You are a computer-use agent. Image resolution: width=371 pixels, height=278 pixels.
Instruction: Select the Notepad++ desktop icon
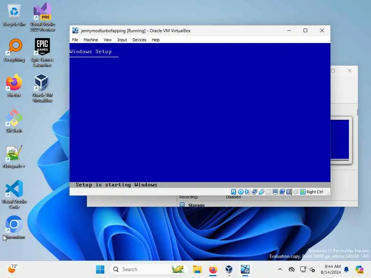(x=14, y=156)
